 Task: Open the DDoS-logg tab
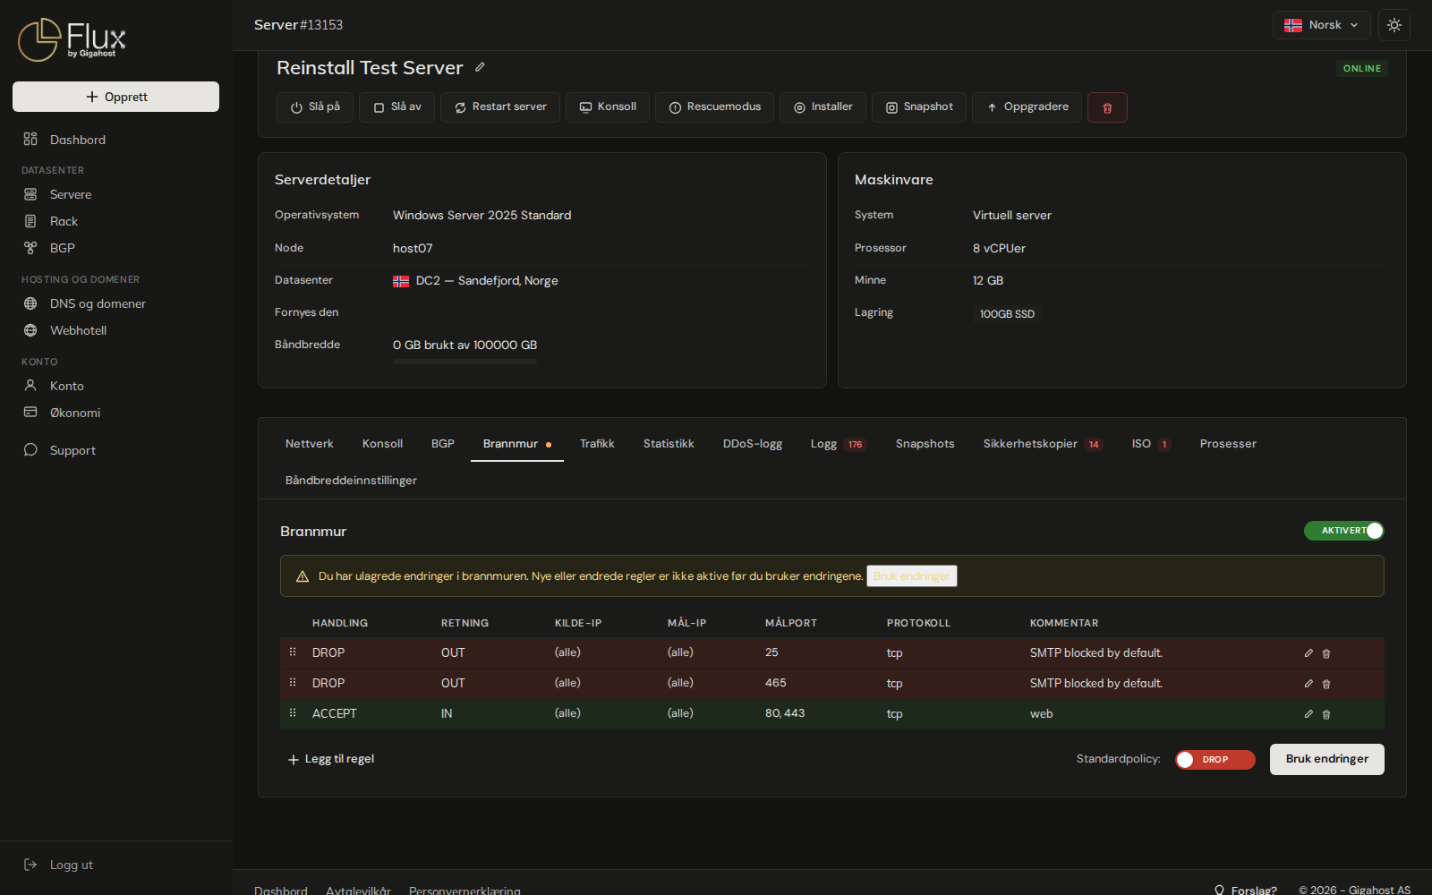(x=753, y=444)
